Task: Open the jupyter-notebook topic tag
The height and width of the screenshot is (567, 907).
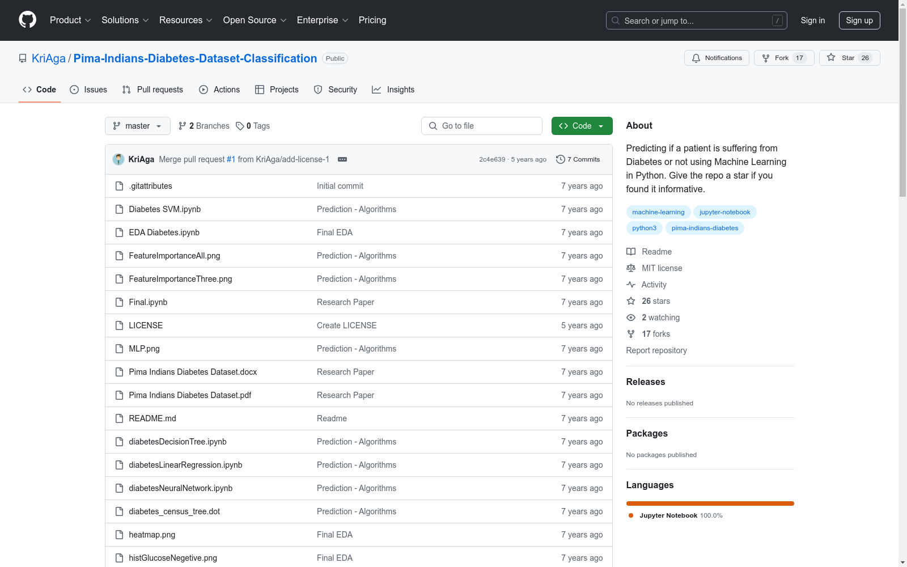Action: point(724,212)
